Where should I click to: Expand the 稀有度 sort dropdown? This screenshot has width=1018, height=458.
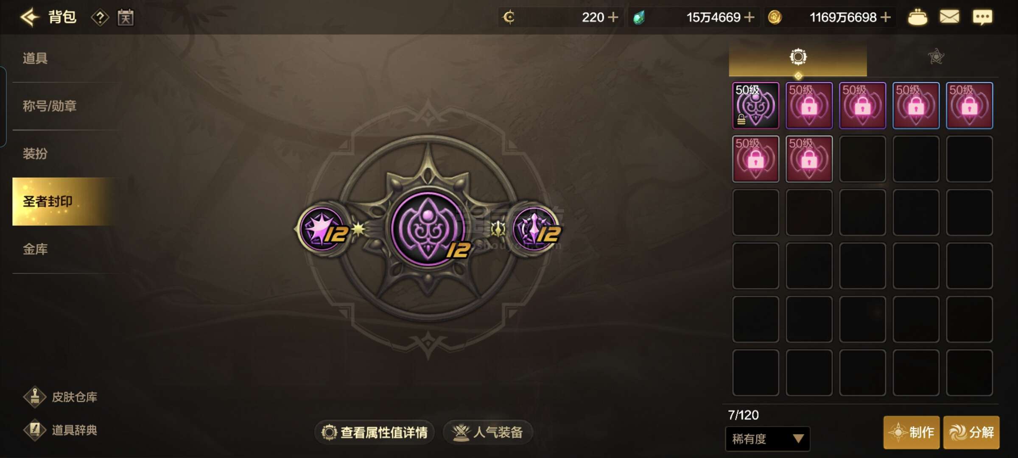(x=768, y=439)
